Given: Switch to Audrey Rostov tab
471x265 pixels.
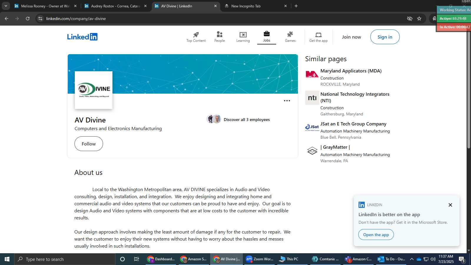Looking at the screenshot, I should pyautogui.click(x=115, y=6).
